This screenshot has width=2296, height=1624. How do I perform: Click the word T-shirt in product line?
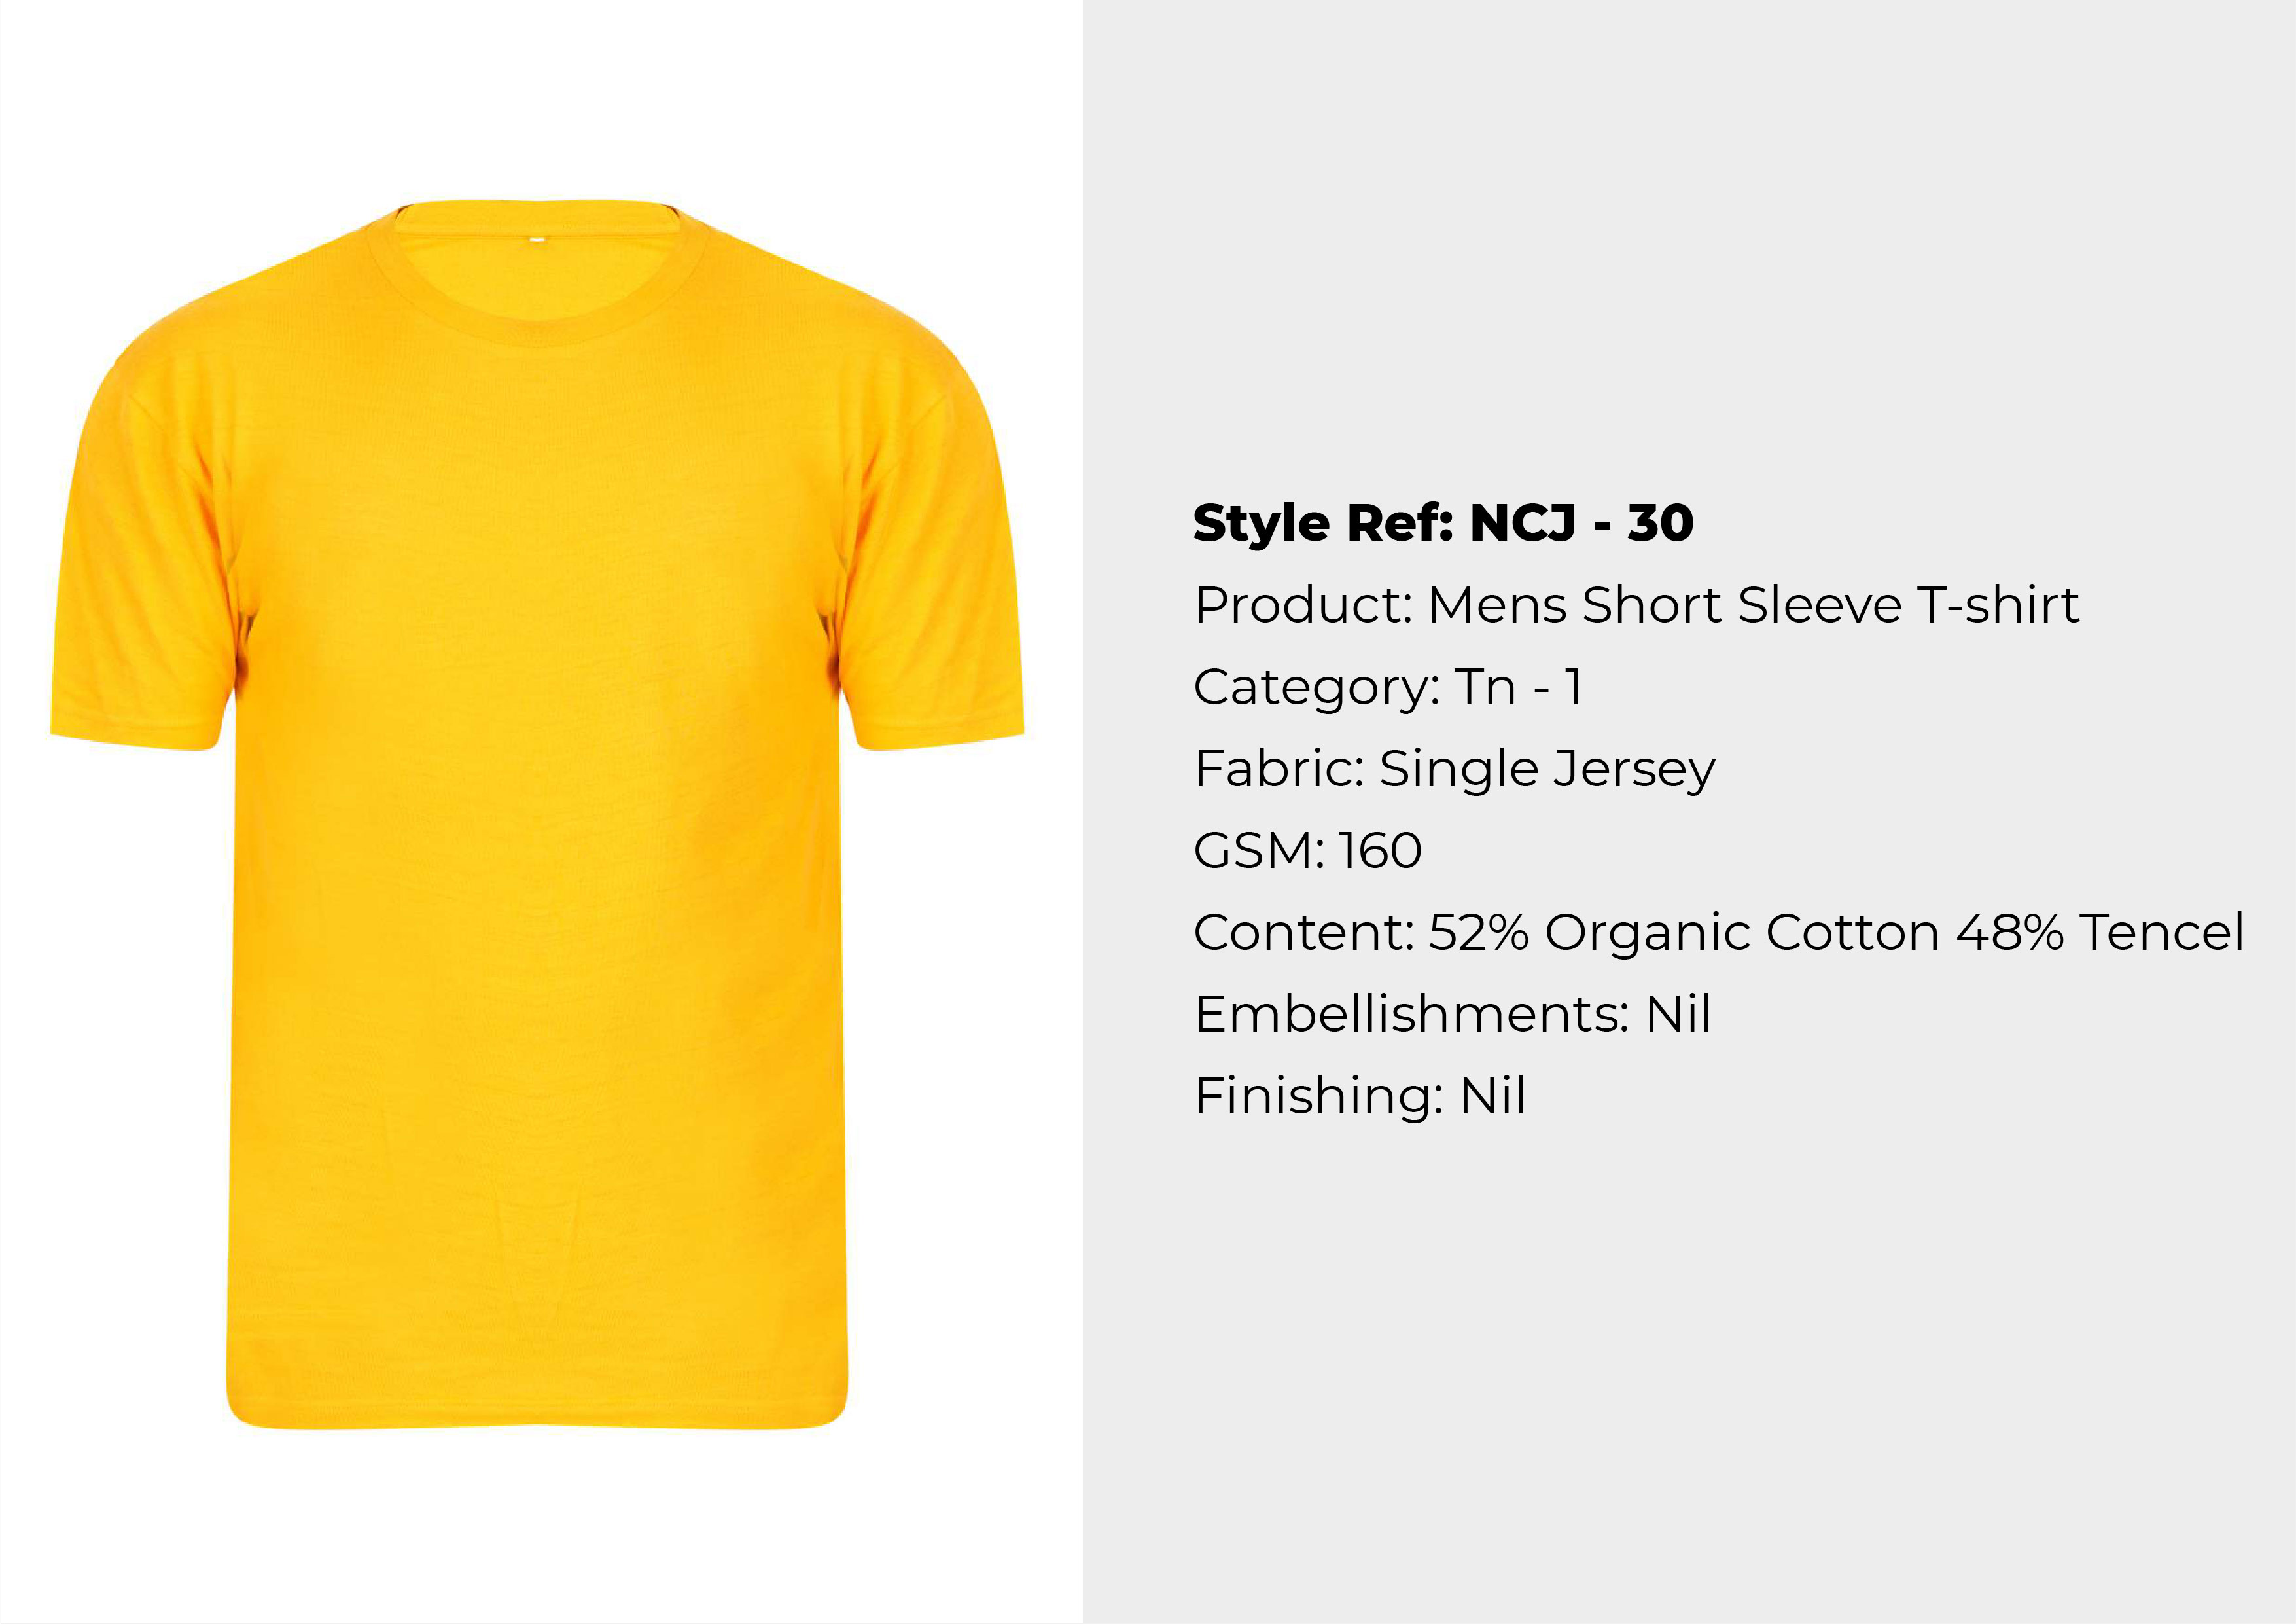(1997, 605)
